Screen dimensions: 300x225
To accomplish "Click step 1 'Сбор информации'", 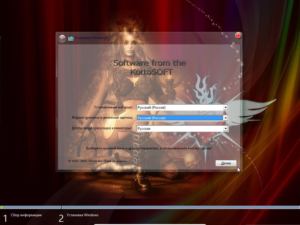I will (x=26, y=215).
